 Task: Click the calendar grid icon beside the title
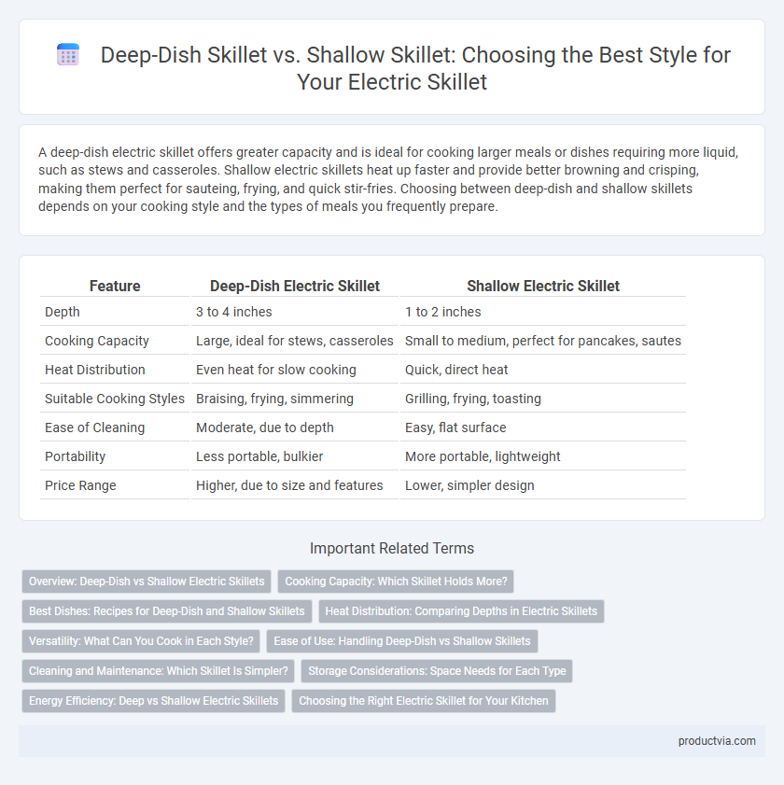[68, 54]
